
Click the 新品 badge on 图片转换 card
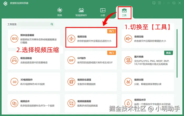(x=168, y=53)
